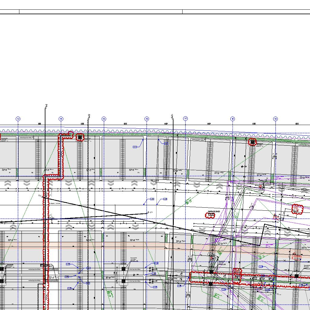Click grid axis bubble 15

pos(104,119)
